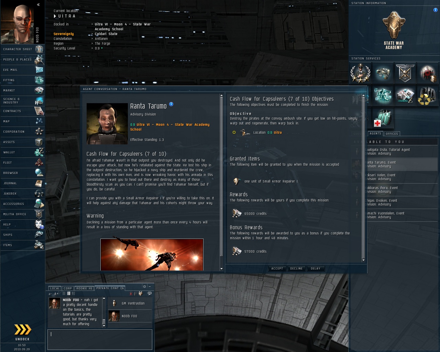The width and height of the screenshot is (440, 352).
Task: Open the Character Sheet from the Neocom
Action: 22,49
